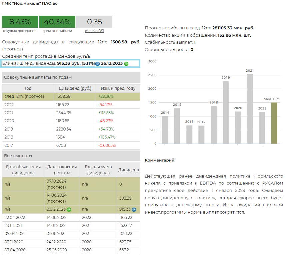This screenshot has width=286, height=255.
Task: Click the Изм. к пред. году header
Action: (118, 88)
